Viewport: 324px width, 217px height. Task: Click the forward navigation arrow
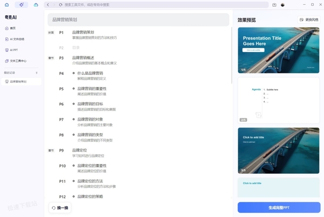pos(54,5)
